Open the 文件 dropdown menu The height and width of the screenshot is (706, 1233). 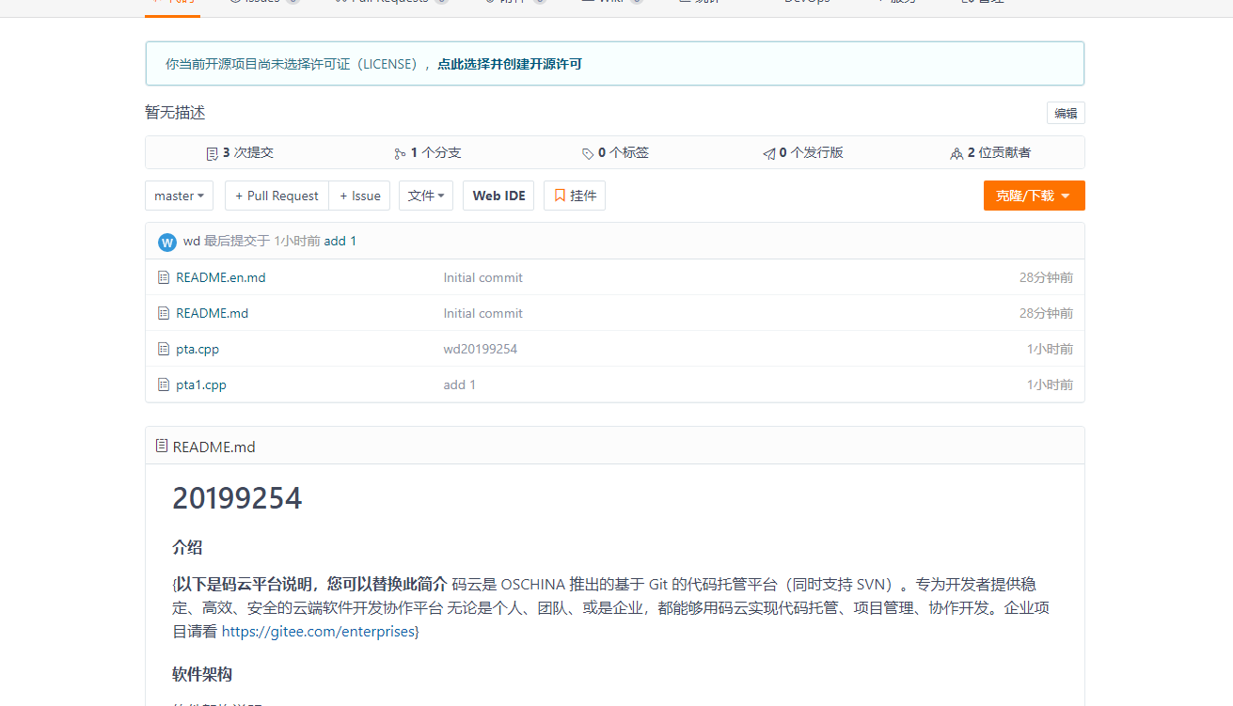426,196
